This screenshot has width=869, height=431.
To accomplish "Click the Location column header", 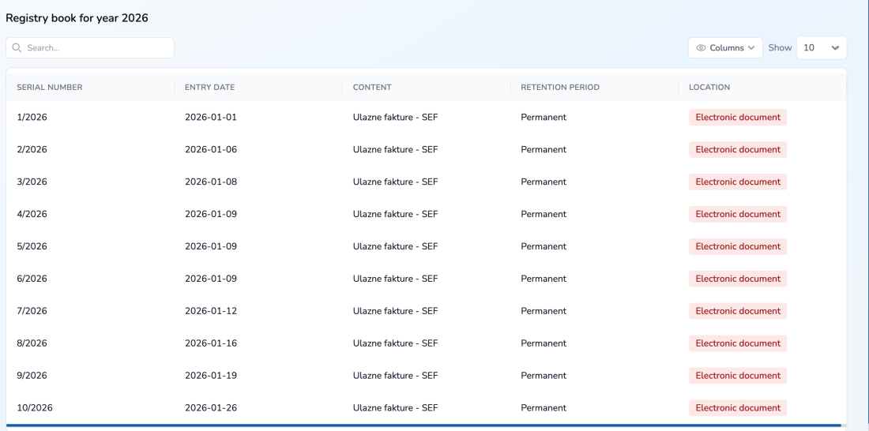I will click(709, 88).
